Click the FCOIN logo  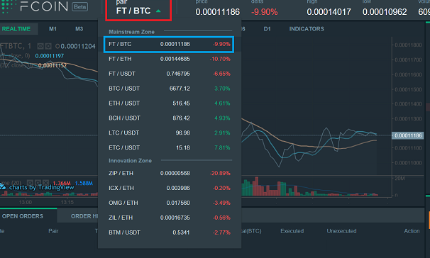point(35,6)
